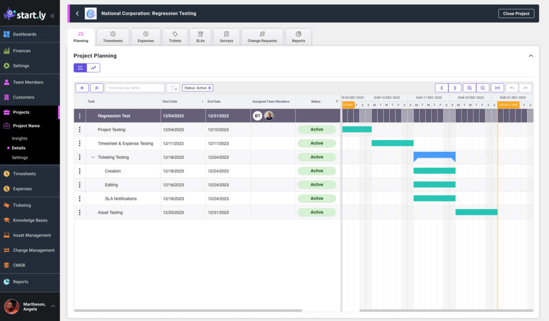Zoom out on the Gantt timeline
This screenshot has width=549, height=321.
click(x=483, y=87)
